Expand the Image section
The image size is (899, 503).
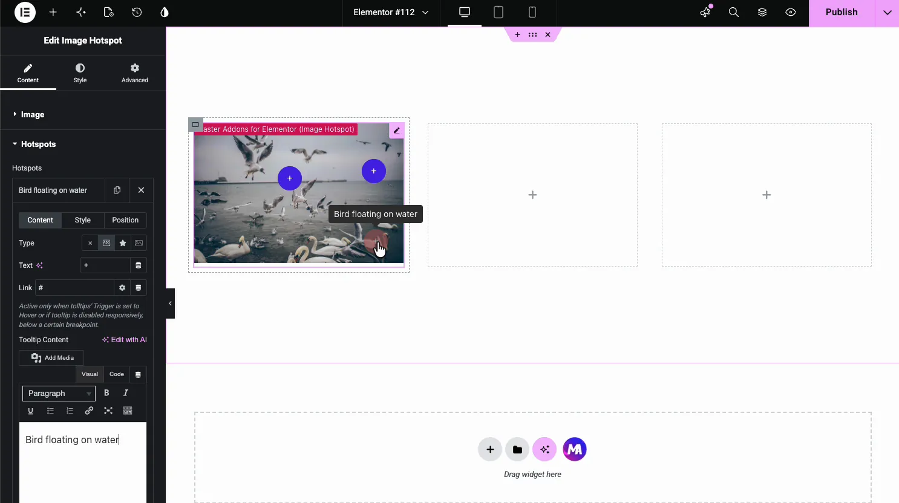(83, 114)
